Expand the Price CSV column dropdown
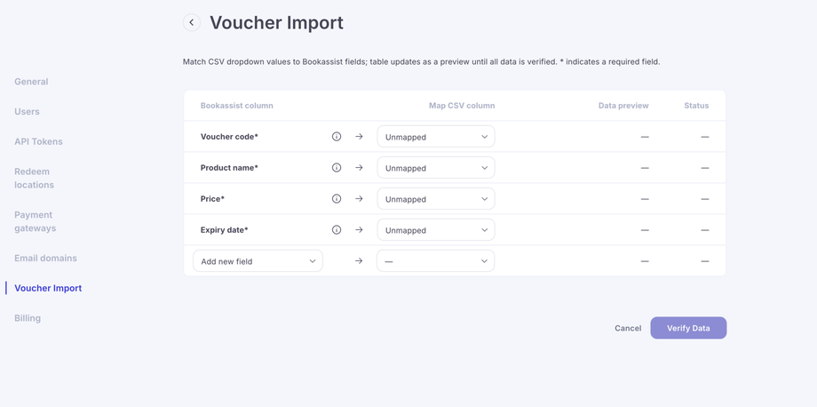Image resolution: width=817 pixels, height=407 pixels. tap(435, 199)
